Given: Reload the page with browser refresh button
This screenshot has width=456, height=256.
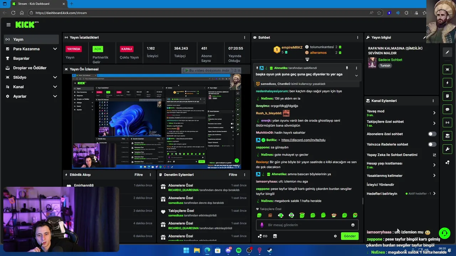Looking at the screenshot, I should click(x=13, y=13).
